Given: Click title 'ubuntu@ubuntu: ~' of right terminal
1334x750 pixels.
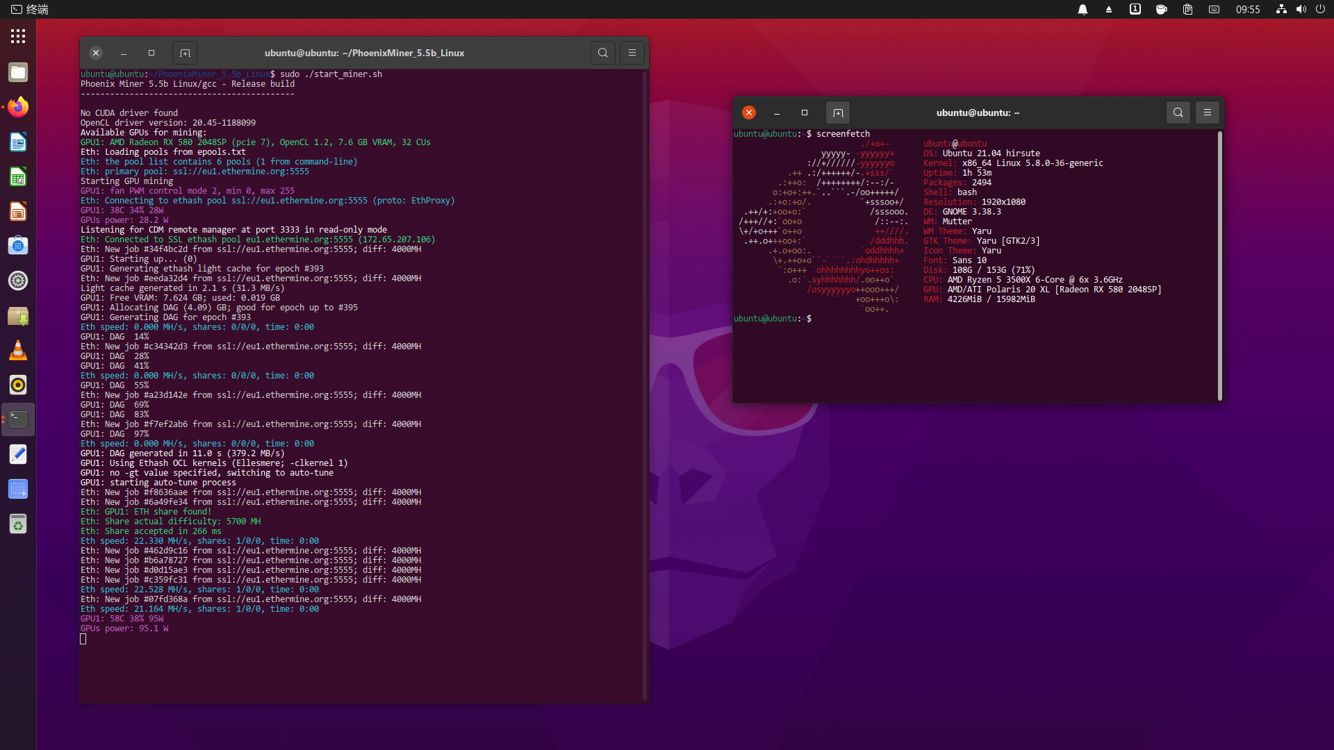Looking at the screenshot, I should [978, 112].
